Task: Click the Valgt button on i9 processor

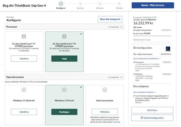Action: [x=64, y=59]
